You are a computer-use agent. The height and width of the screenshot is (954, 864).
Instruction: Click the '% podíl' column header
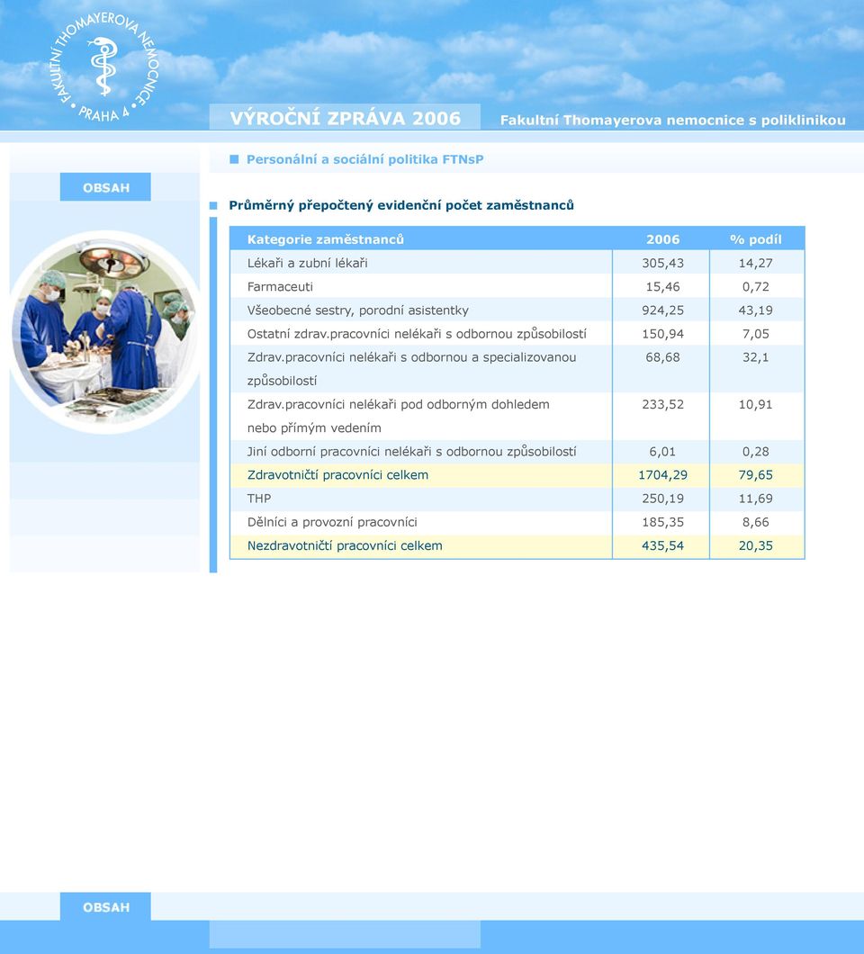point(755,239)
